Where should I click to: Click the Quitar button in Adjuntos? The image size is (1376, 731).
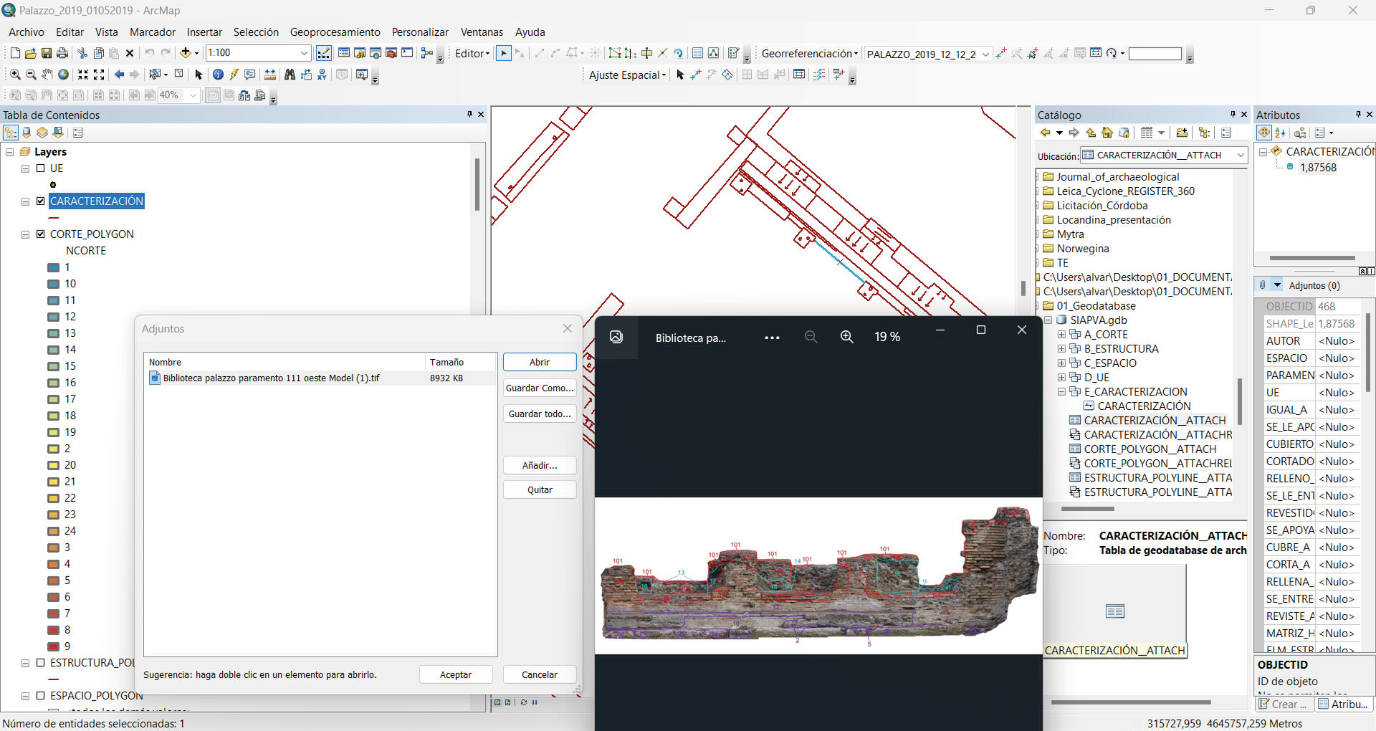coord(540,489)
